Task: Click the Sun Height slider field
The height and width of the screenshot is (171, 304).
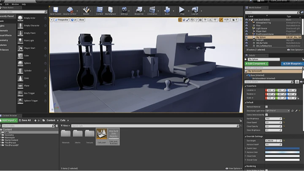Action: point(273,141)
